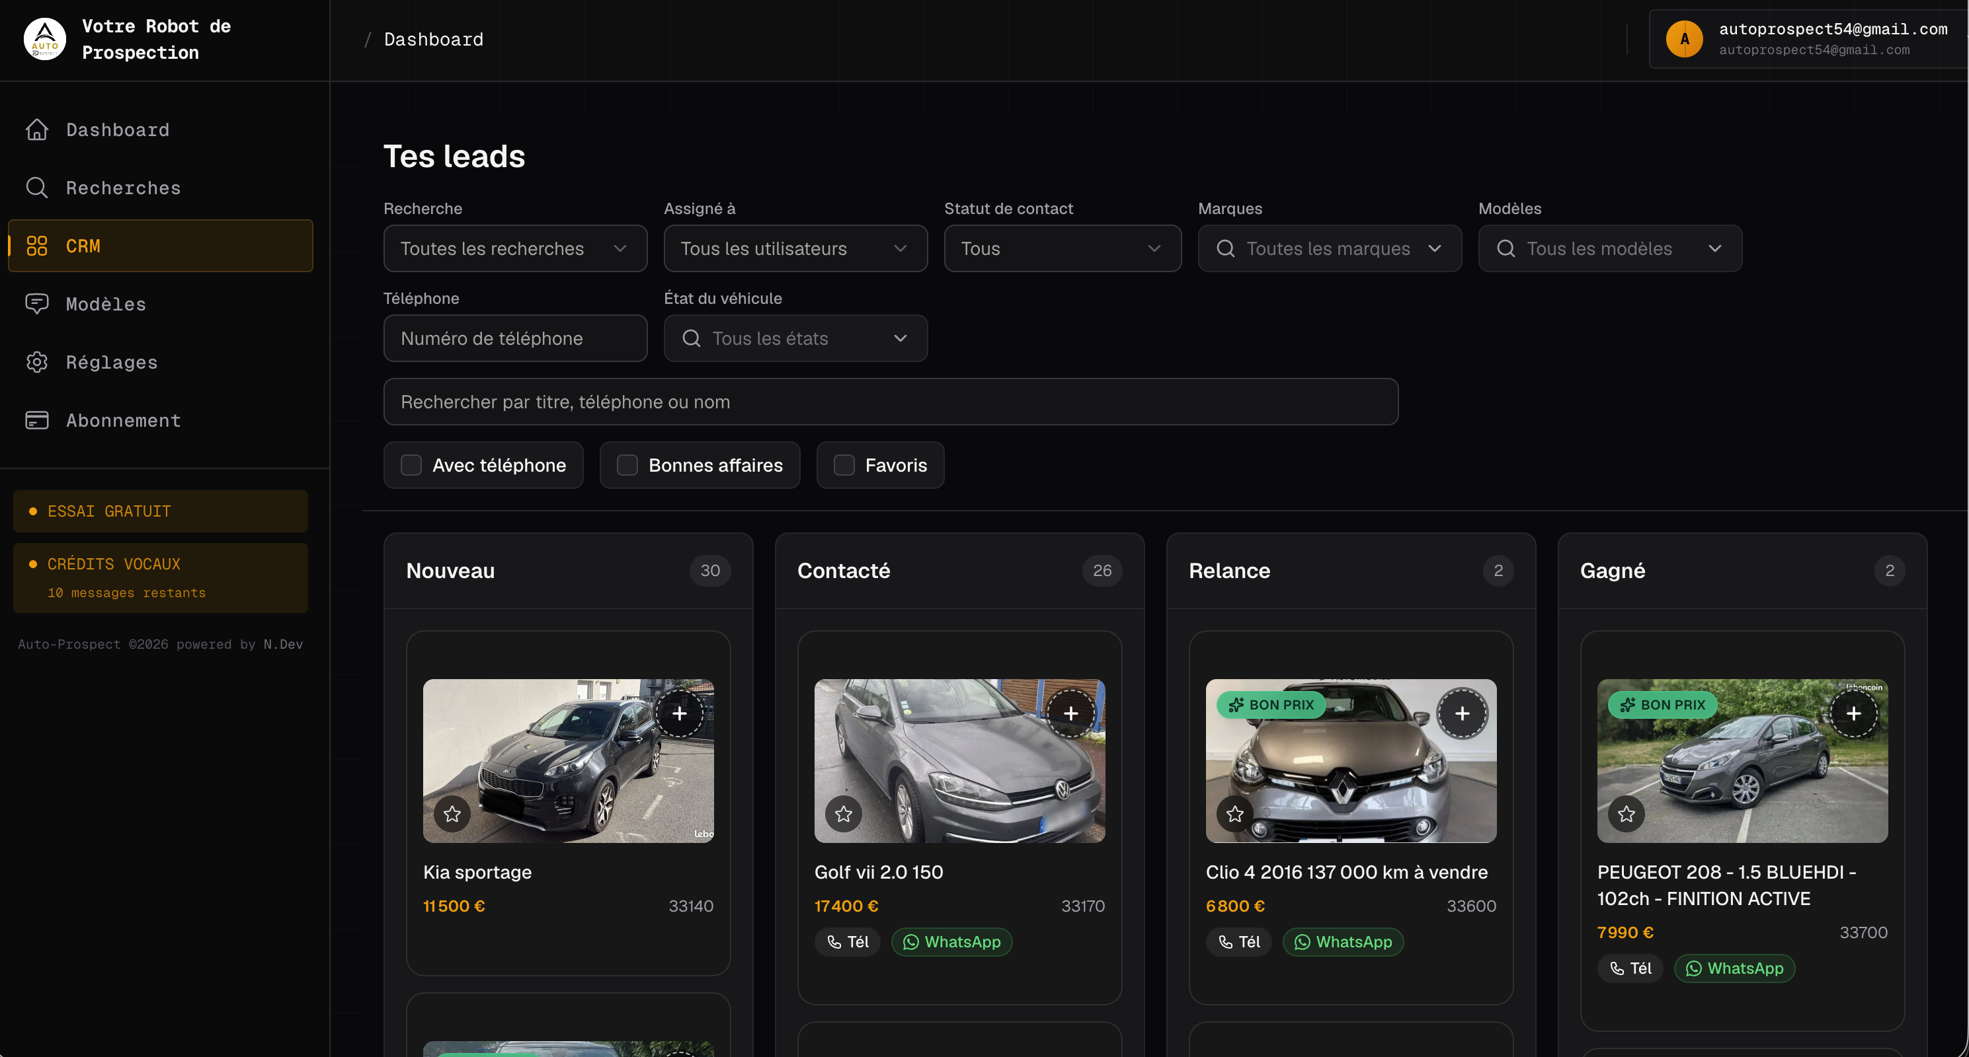Click the Tél button on Golf vii card
1969x1057 pixels.
pos(848,941)
